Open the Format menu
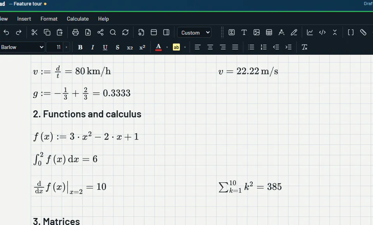 (49, 19)
